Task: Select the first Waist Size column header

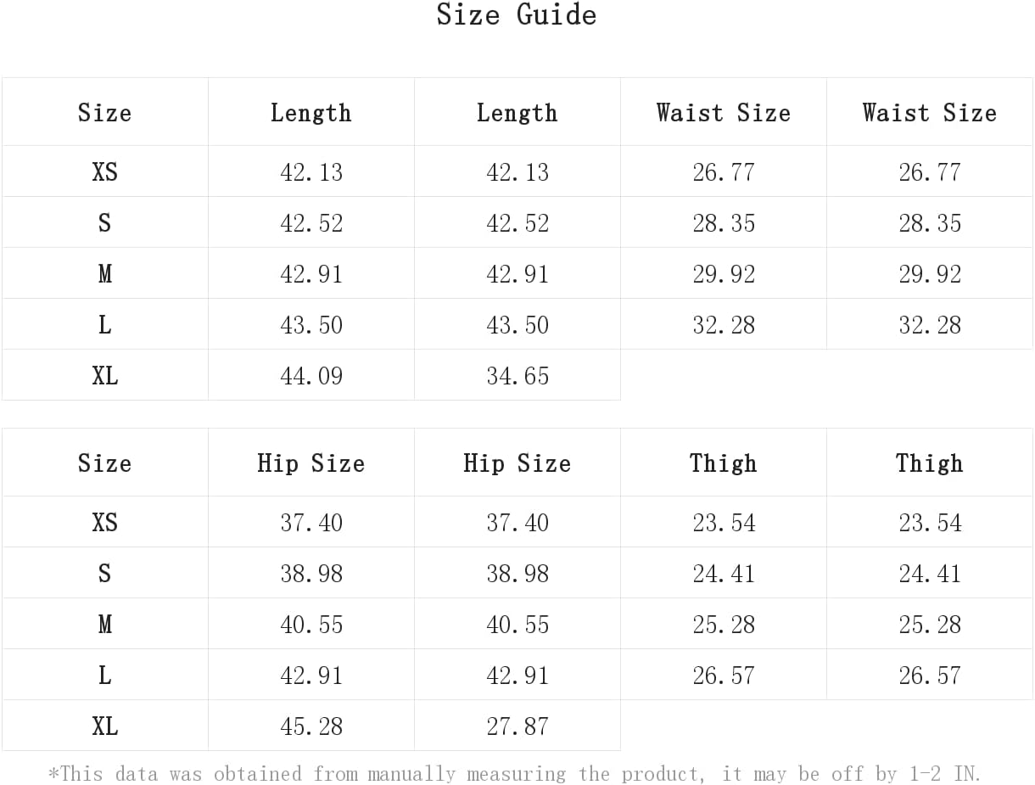Action: pyautogui.click(x=724, y=113)
